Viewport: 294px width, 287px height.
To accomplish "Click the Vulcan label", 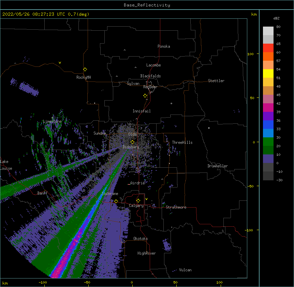I will tap(185, 270).
